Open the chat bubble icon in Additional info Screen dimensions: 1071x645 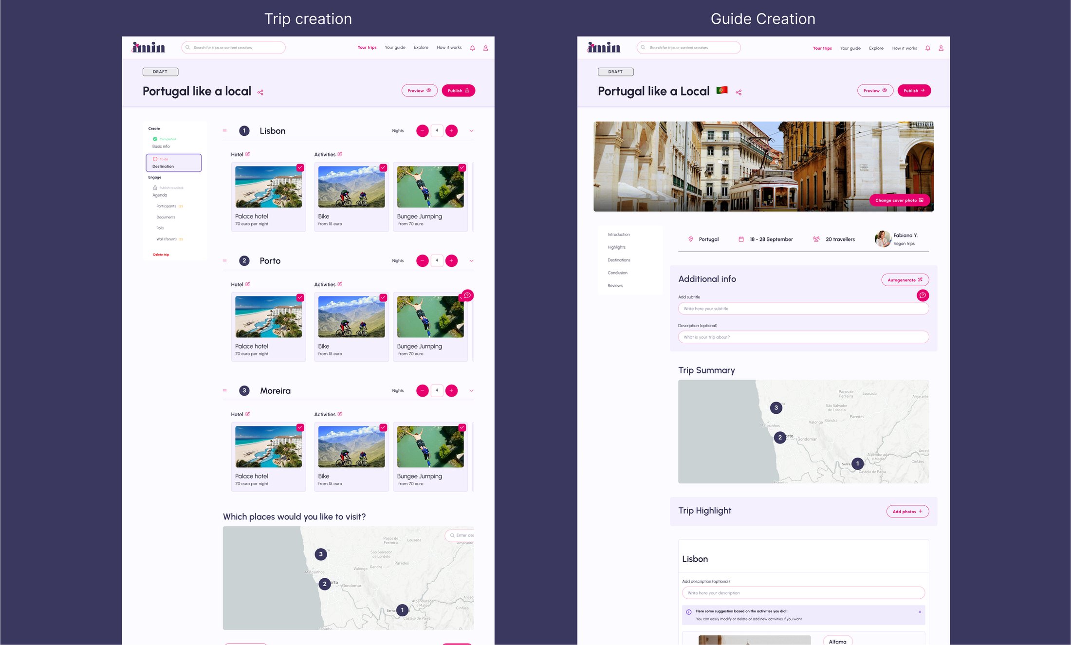pos(923,295)
